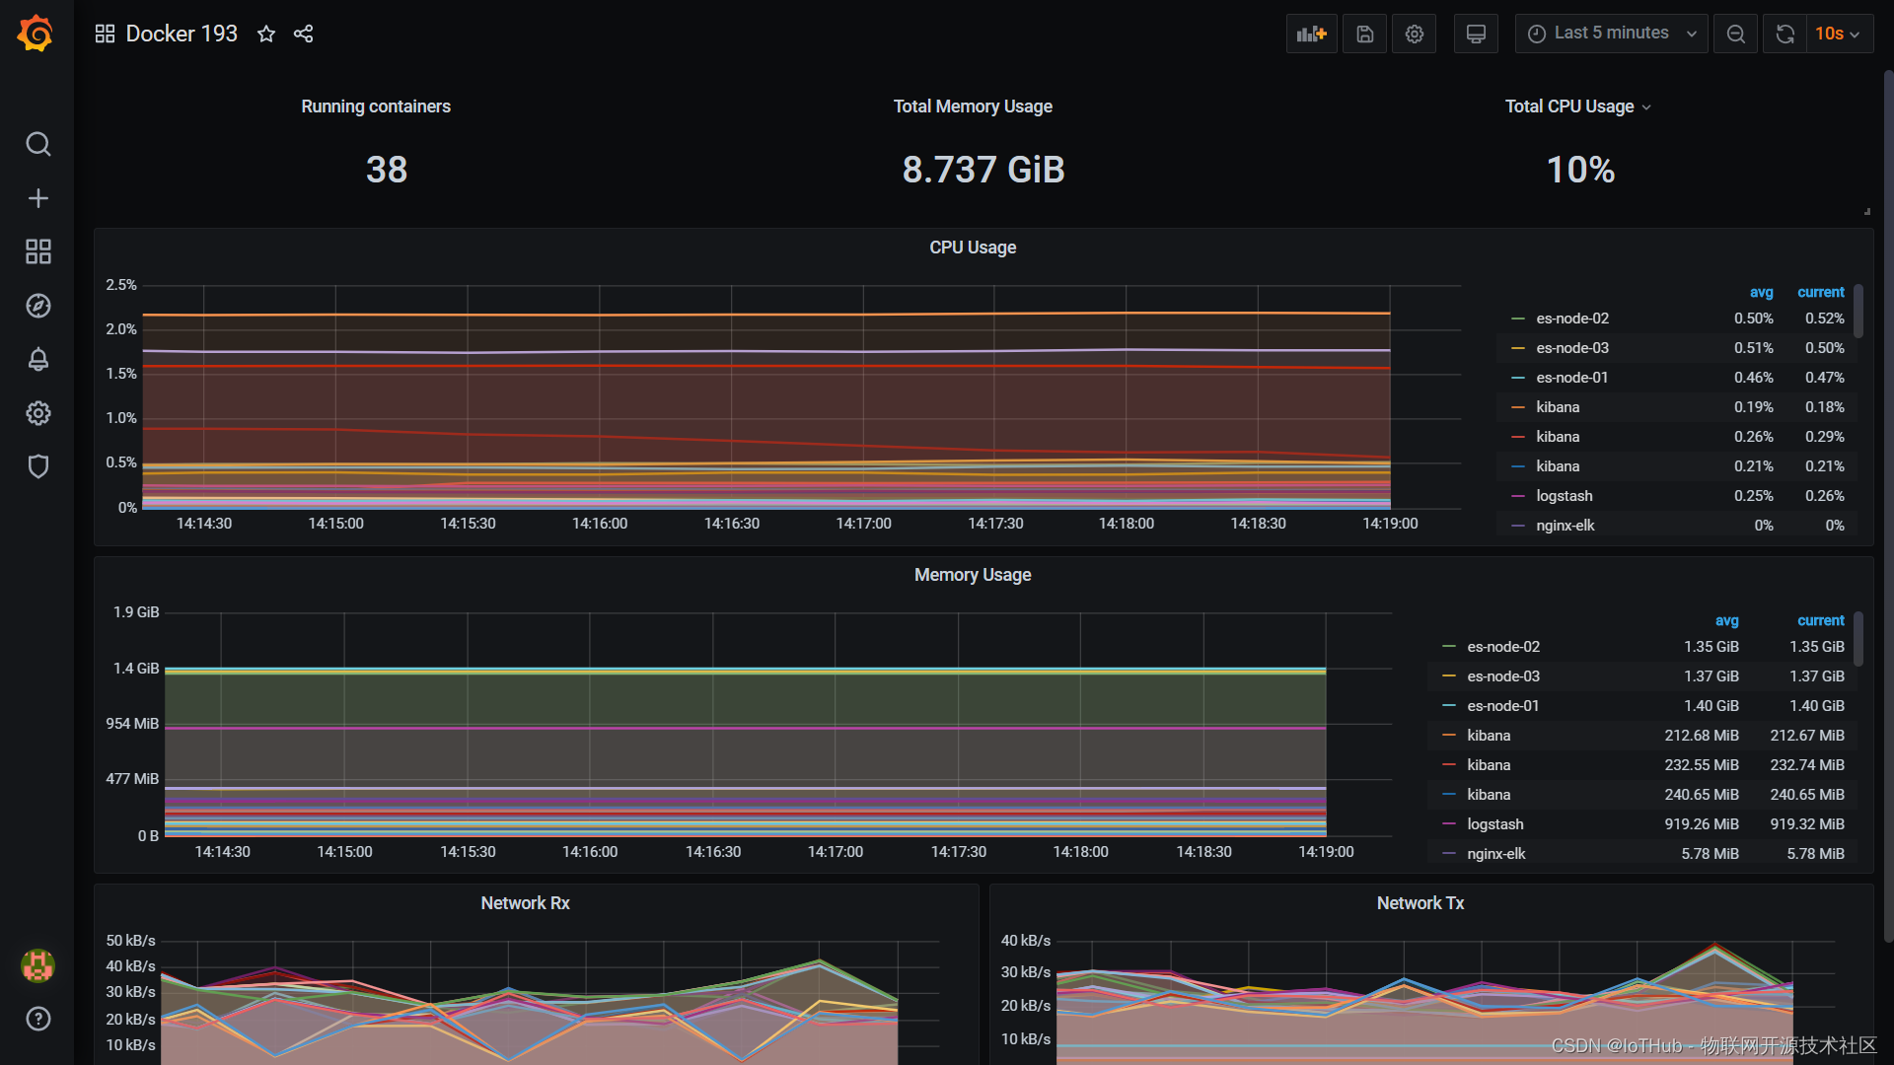Click the 0.19% avg kibana CPU value
Image resolution: width=1894 pixels, height=1065 pixels.
(1754, 407)
